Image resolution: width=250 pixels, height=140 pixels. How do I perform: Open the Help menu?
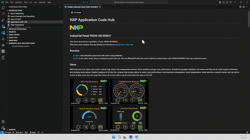click(49, 2)
